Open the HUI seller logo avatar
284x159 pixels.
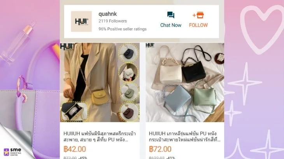tap(81, 21)
